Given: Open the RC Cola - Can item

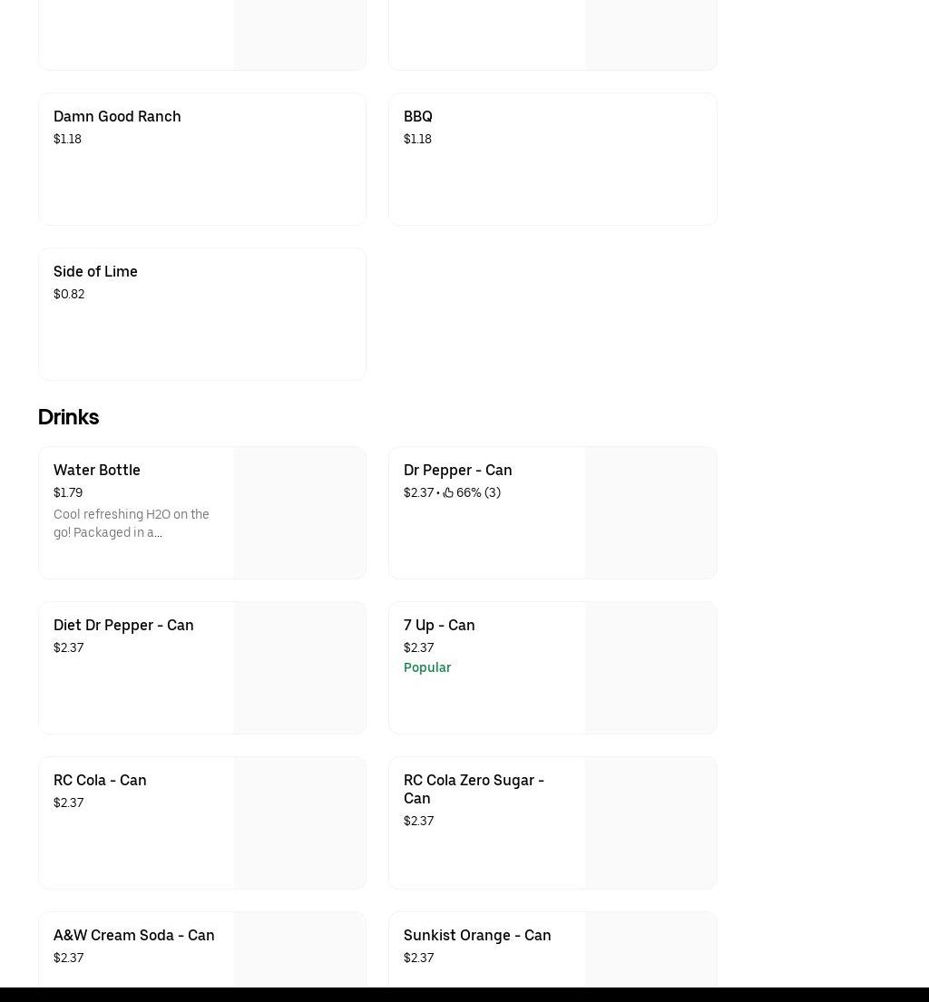Looking at the screenshot, I should pos(202,823).
